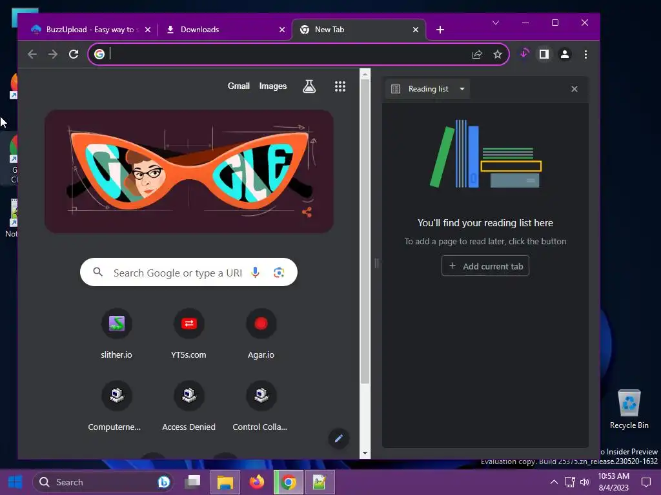Click the browser back arrow
Image resolution: width=661 pixels, height=495 pixels.
32,54
